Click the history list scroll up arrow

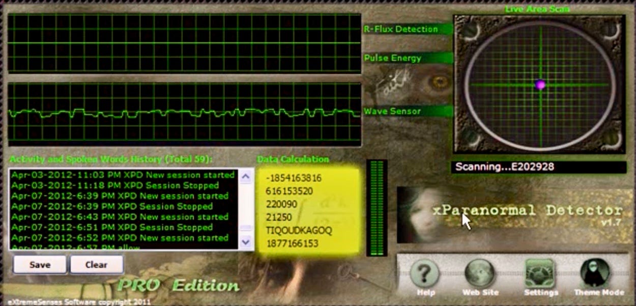coord(246,176)
